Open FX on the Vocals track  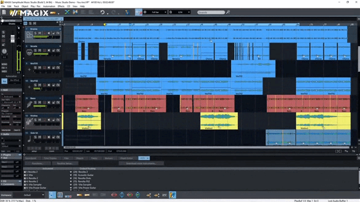58,50
